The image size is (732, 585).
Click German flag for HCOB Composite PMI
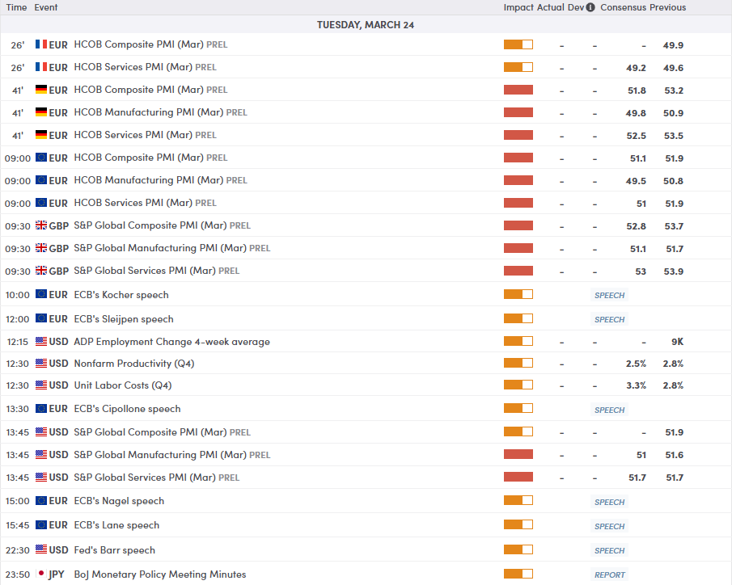coord(41,90)
